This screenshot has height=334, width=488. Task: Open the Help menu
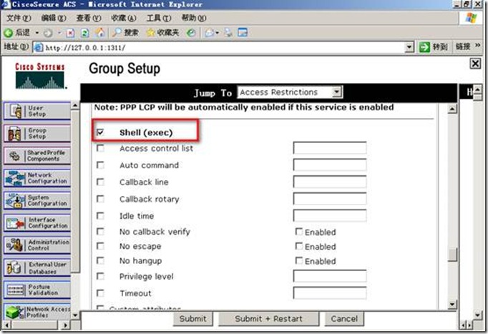[194, 18]
